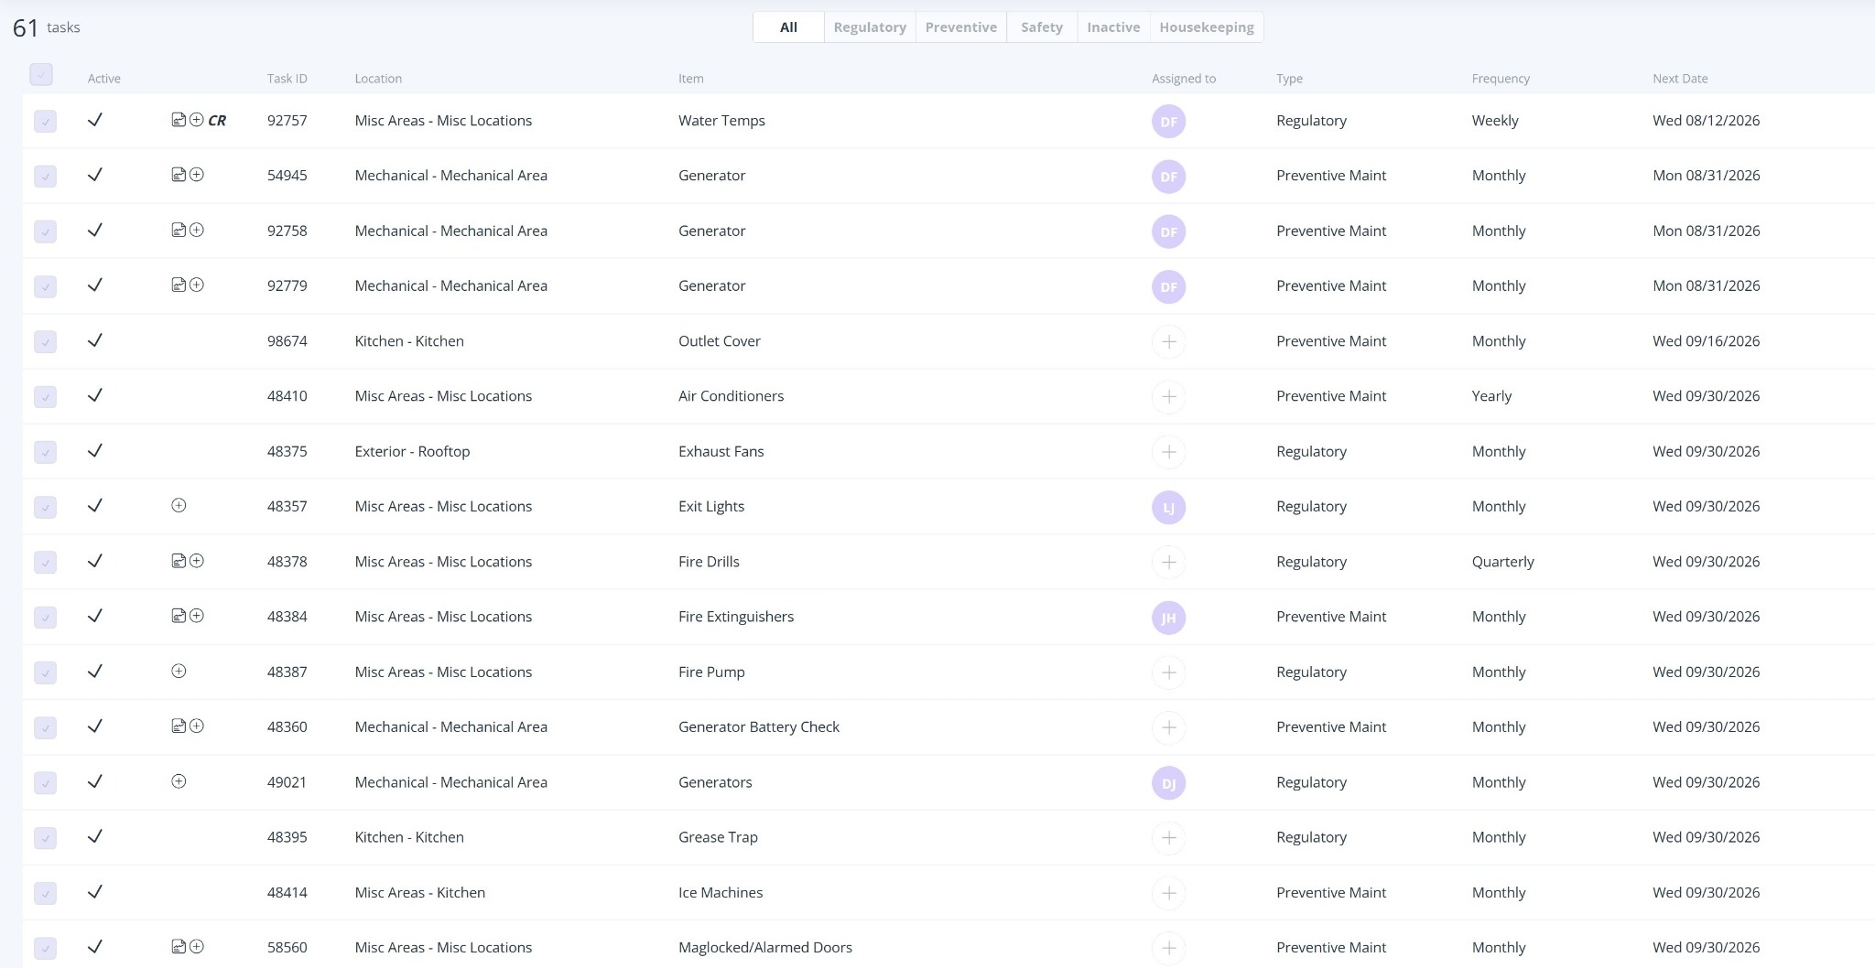
Task: Switch to the Housekeeping tab
Action: coord(1207,27)
